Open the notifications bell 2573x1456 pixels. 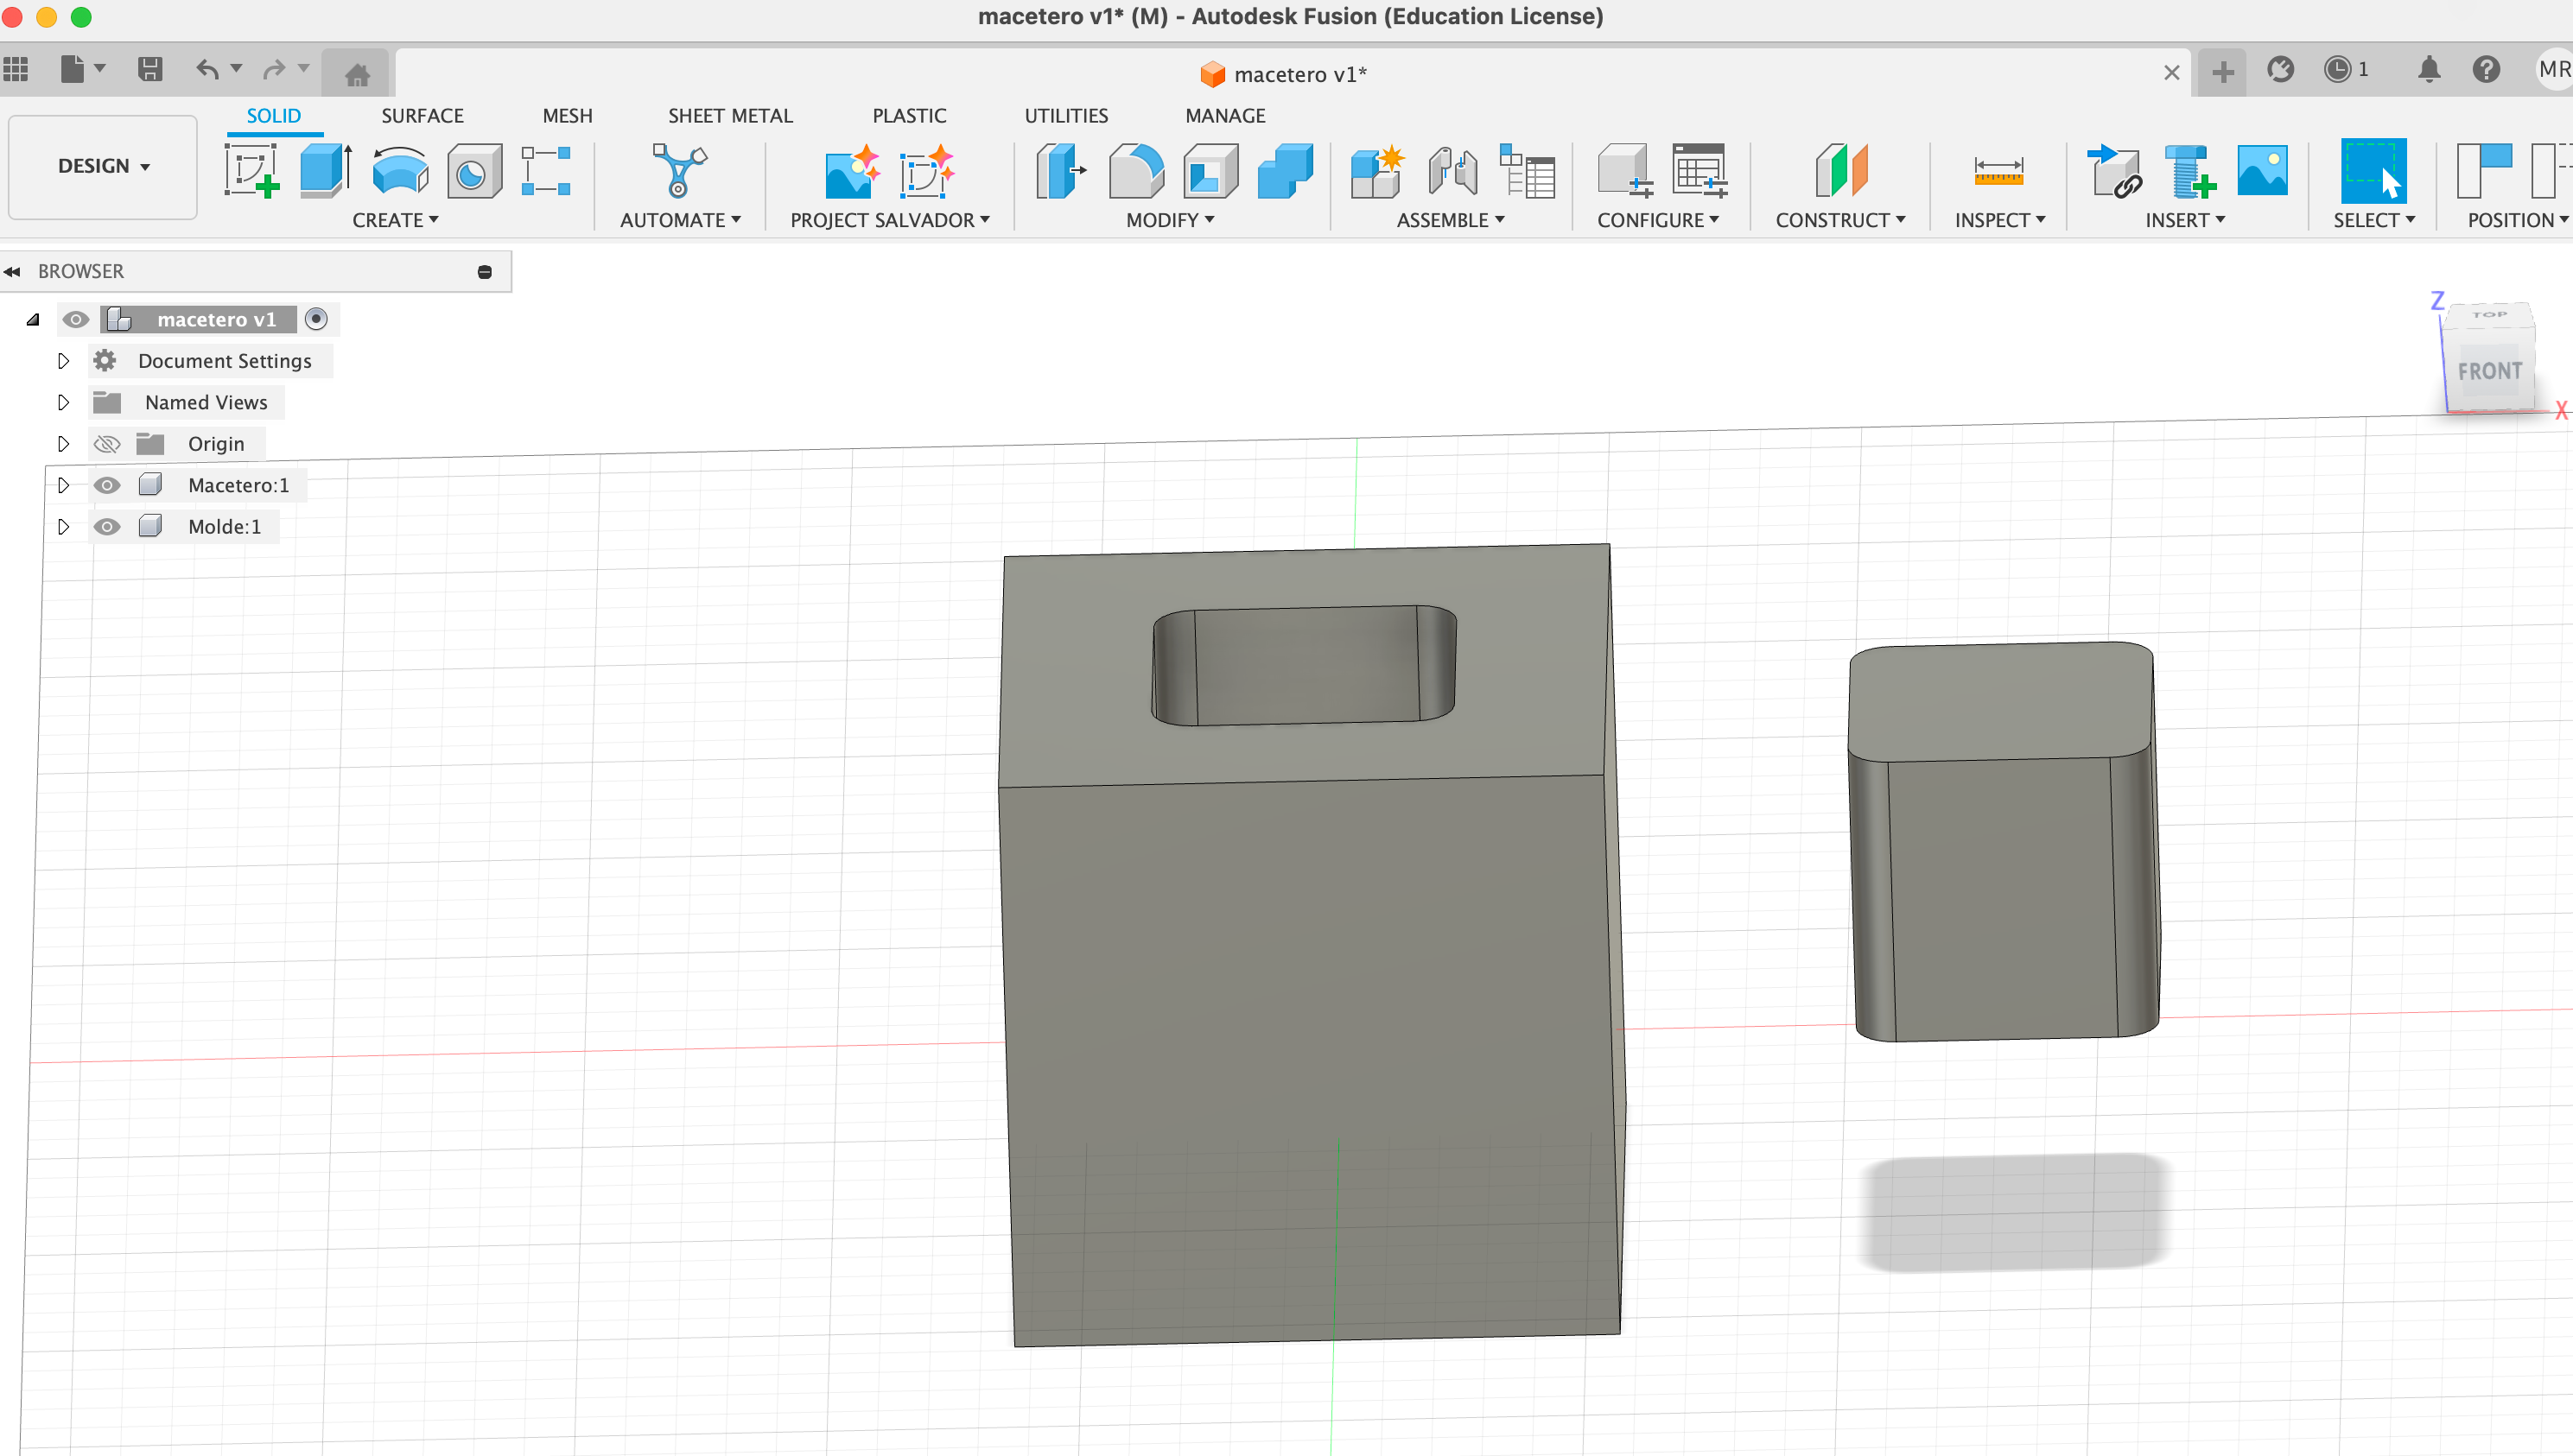coord(2429,70)
